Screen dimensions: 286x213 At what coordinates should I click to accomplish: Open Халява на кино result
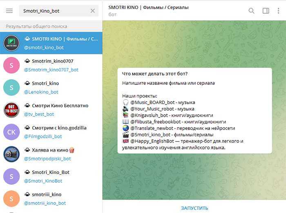pyautogui.click(x=51, y=154)
